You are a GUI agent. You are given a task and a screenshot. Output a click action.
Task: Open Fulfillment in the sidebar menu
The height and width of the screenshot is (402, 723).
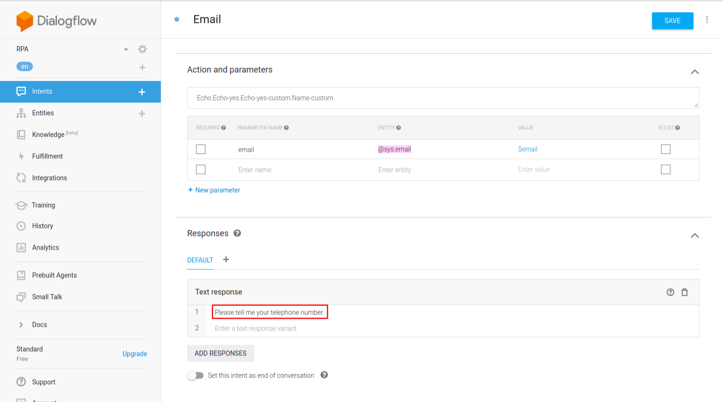tap(47, 156)
